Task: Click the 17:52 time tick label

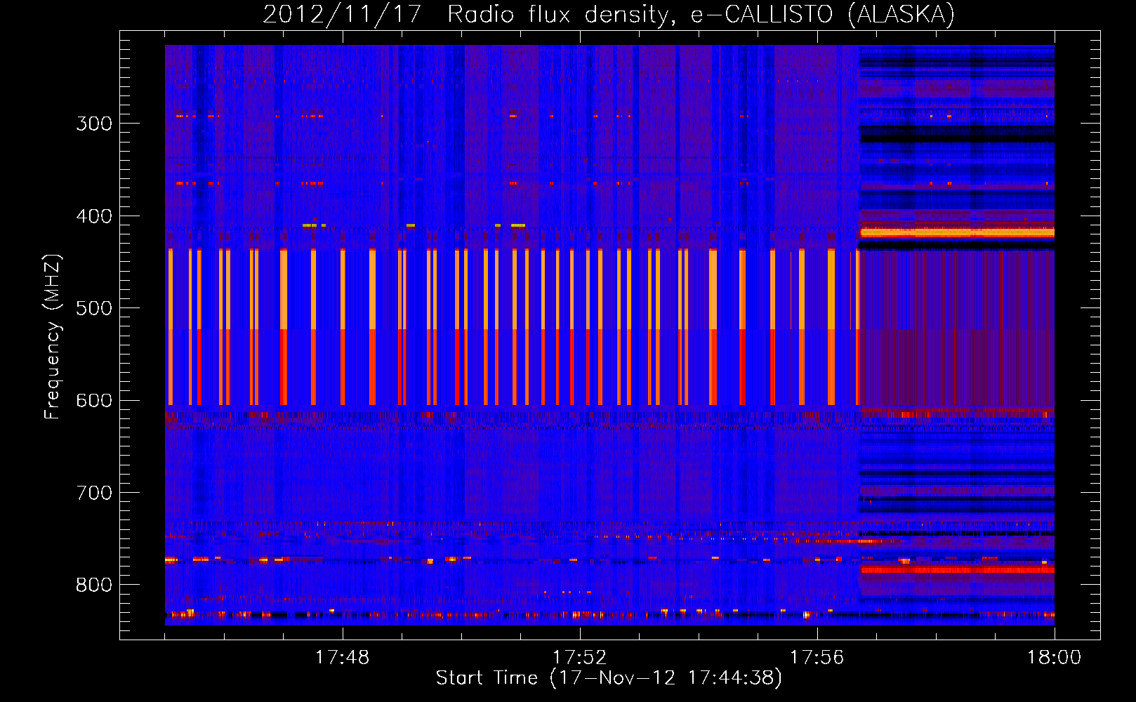Action: (x=579, y=658)
